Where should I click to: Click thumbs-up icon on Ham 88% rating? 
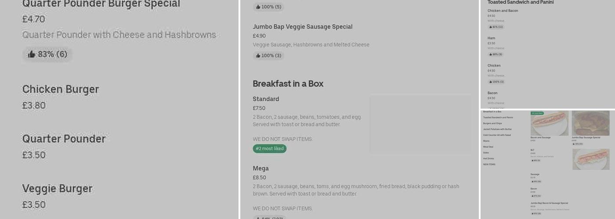(491, 55)
